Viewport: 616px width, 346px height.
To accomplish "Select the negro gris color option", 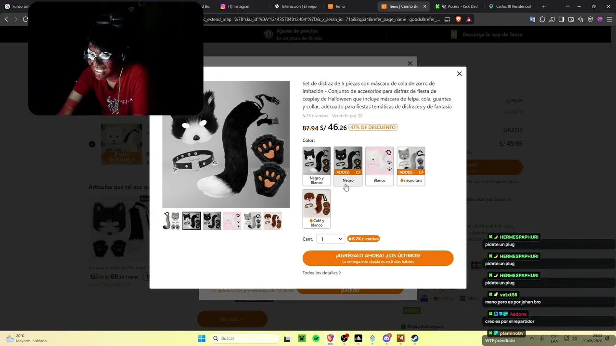I will coord(411,166).
